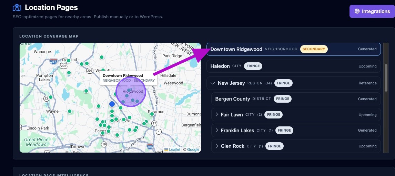Click the green marker near Oakland

(69, 61)
